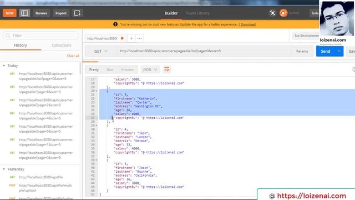Switch to the Builder tab
Screen dimensions: 355x200
pos(171,13)
